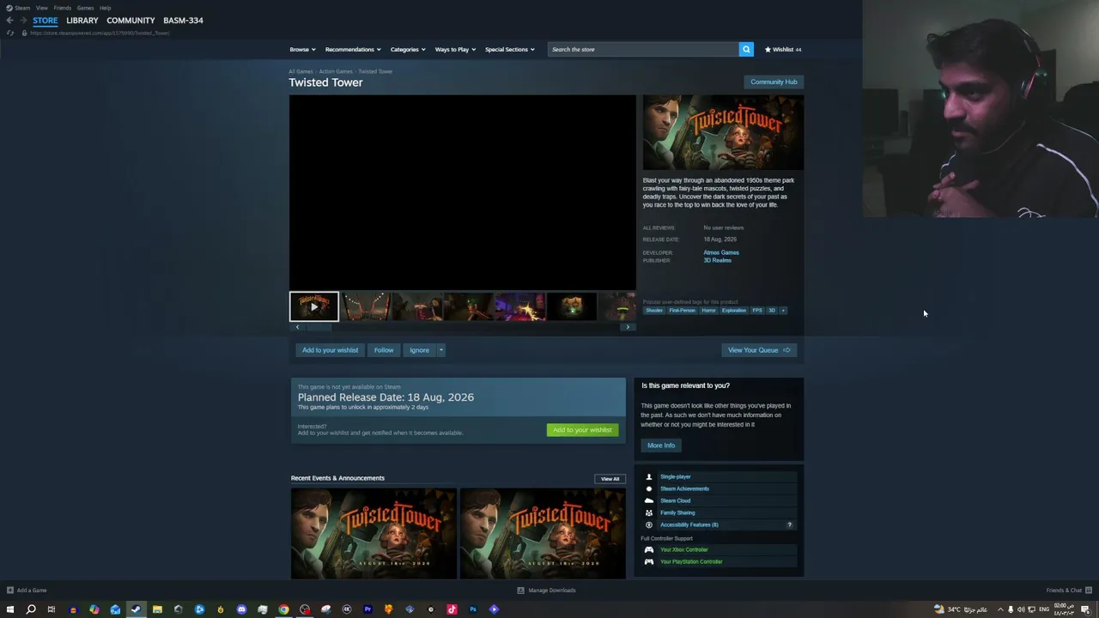Show hidden tray icons chevron
1099x618 pixels.
[999, 609]
